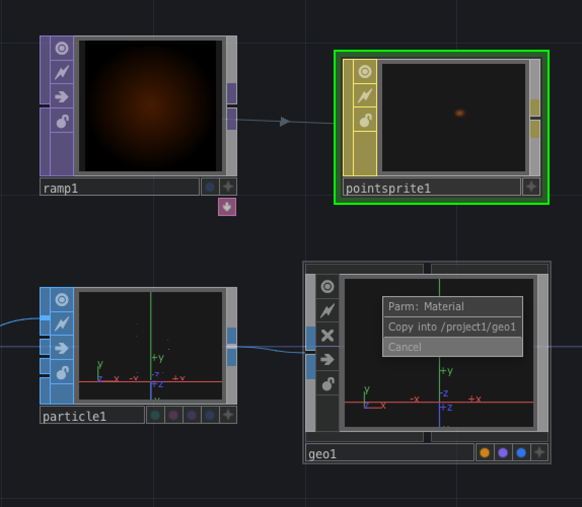
Task: Click the bypass arrow flag on ramp1
Action: pos(62,97)
